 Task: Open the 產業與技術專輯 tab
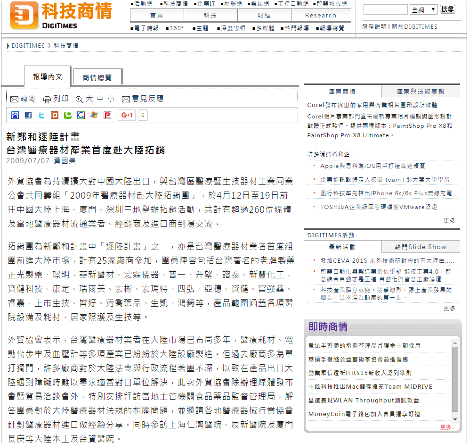click(420, 92)
